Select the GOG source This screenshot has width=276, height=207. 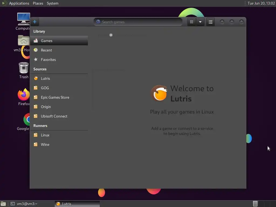[59, 88]
